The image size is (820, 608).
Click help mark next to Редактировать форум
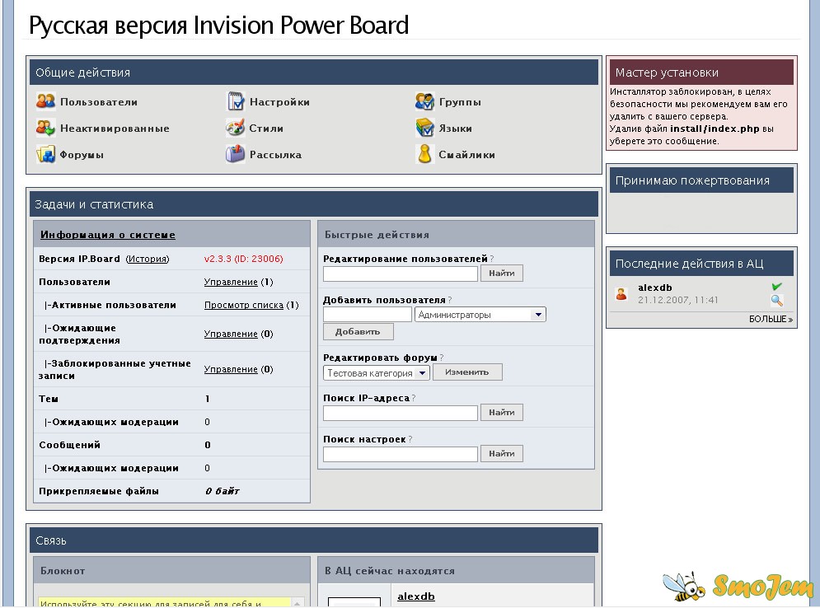point(442,358)
